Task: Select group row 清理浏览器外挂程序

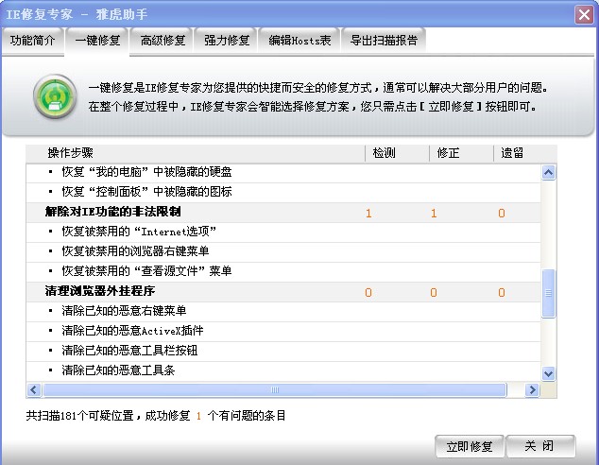Action: pos(283,292)
